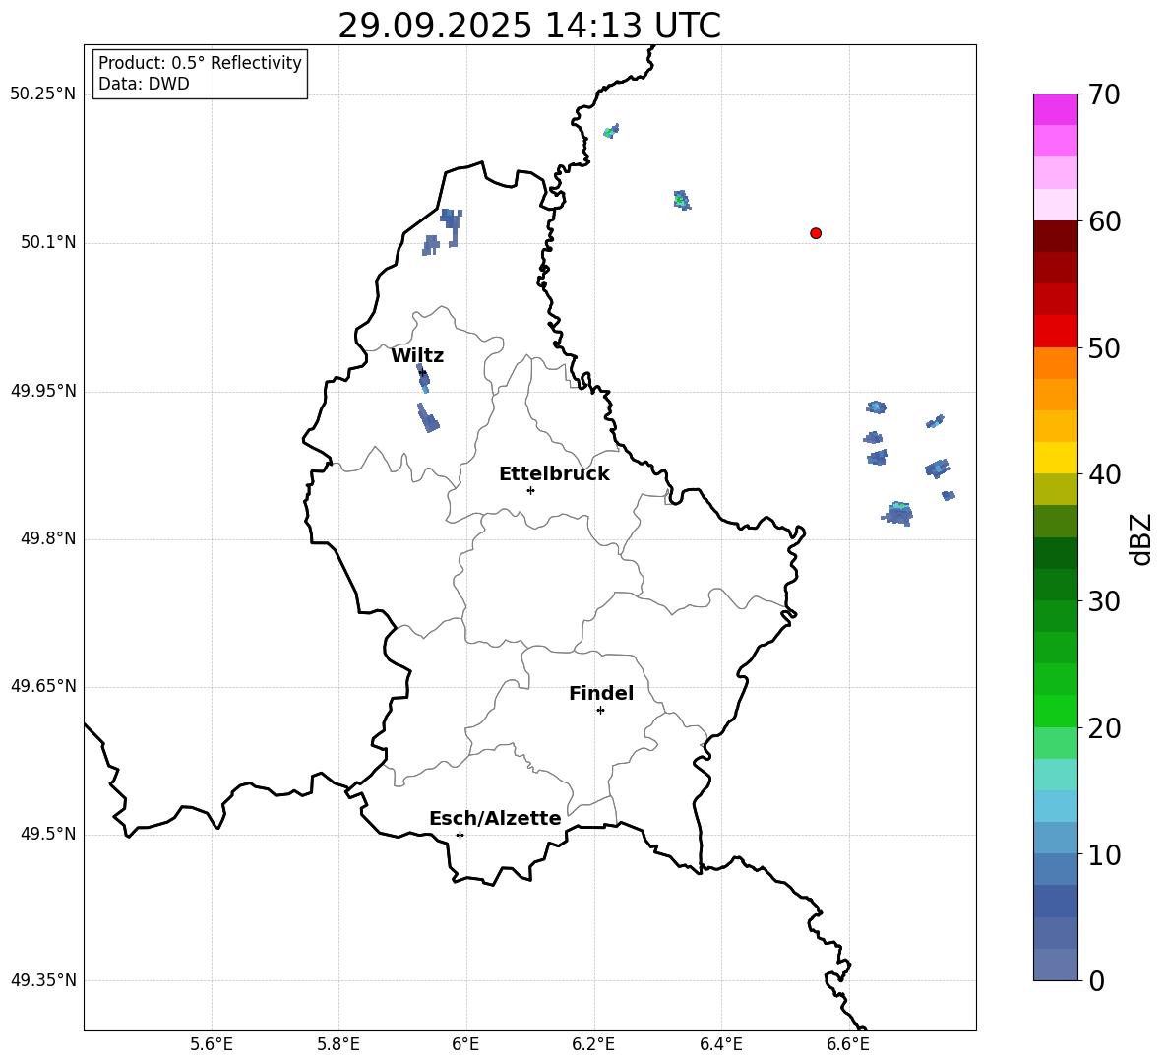Click the 49.8°N latitude label
Viewport: 1165px width, 1064px height.
48,538
